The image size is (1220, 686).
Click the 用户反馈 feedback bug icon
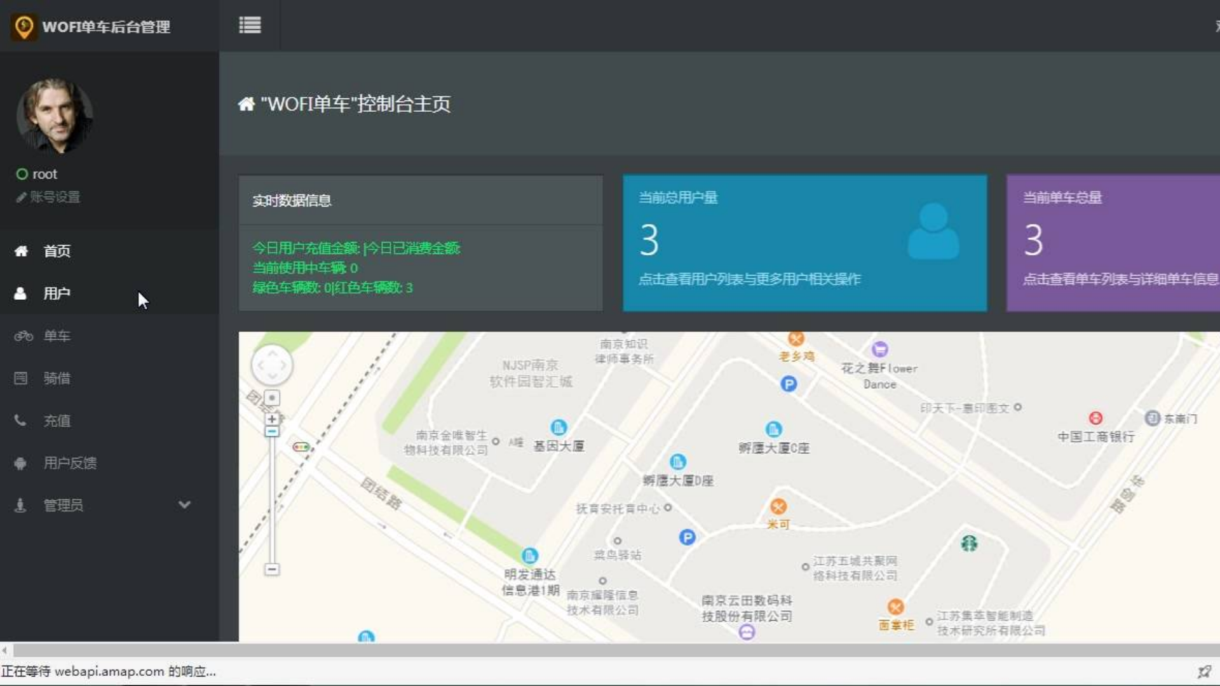(x=20, y=463)
